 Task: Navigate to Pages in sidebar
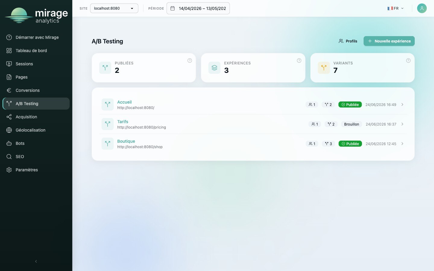click(36, 77)
